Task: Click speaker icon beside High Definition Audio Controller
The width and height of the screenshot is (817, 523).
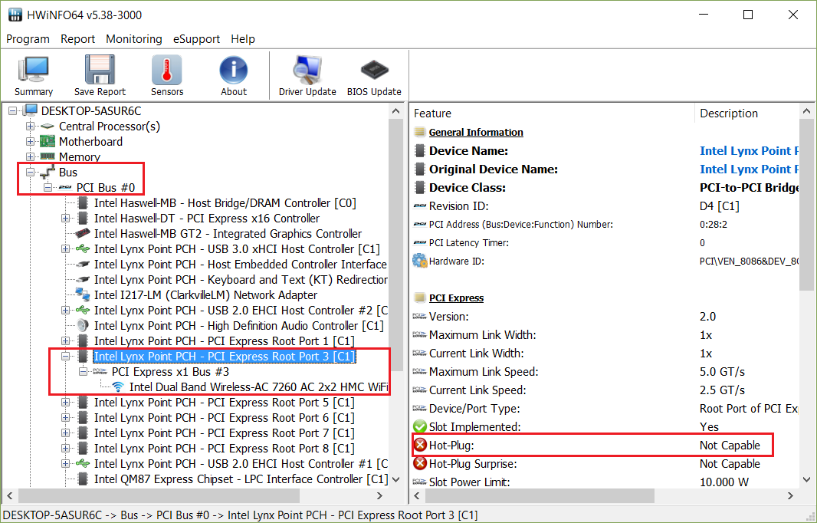Action: [82, 325]
